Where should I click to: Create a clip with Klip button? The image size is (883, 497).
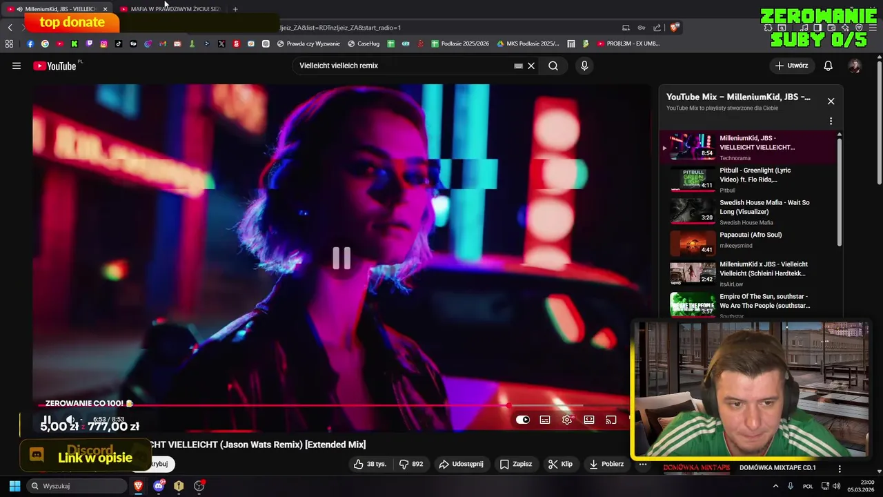coord(560,464)
